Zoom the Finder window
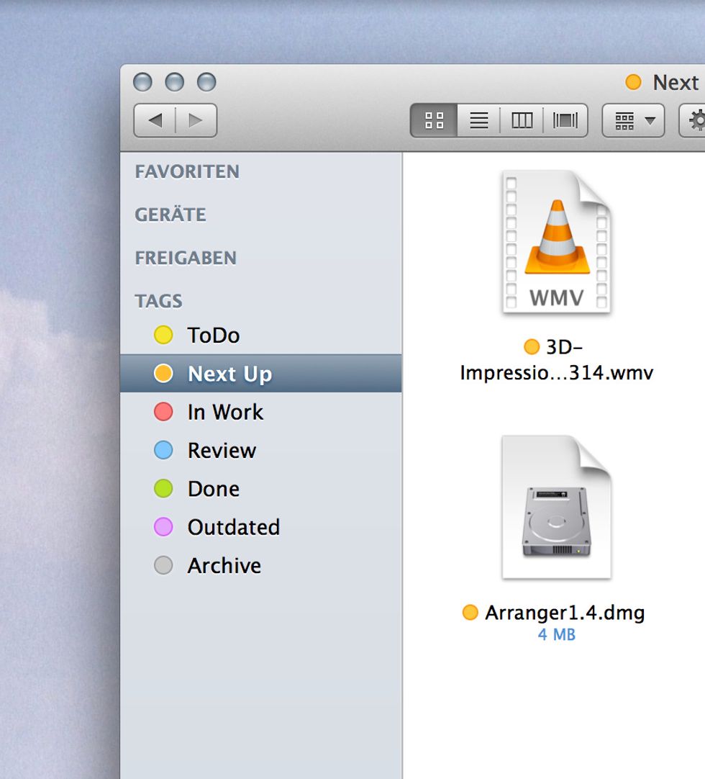The height and width of the screenshot is (779, 705). tap(206, 82)
